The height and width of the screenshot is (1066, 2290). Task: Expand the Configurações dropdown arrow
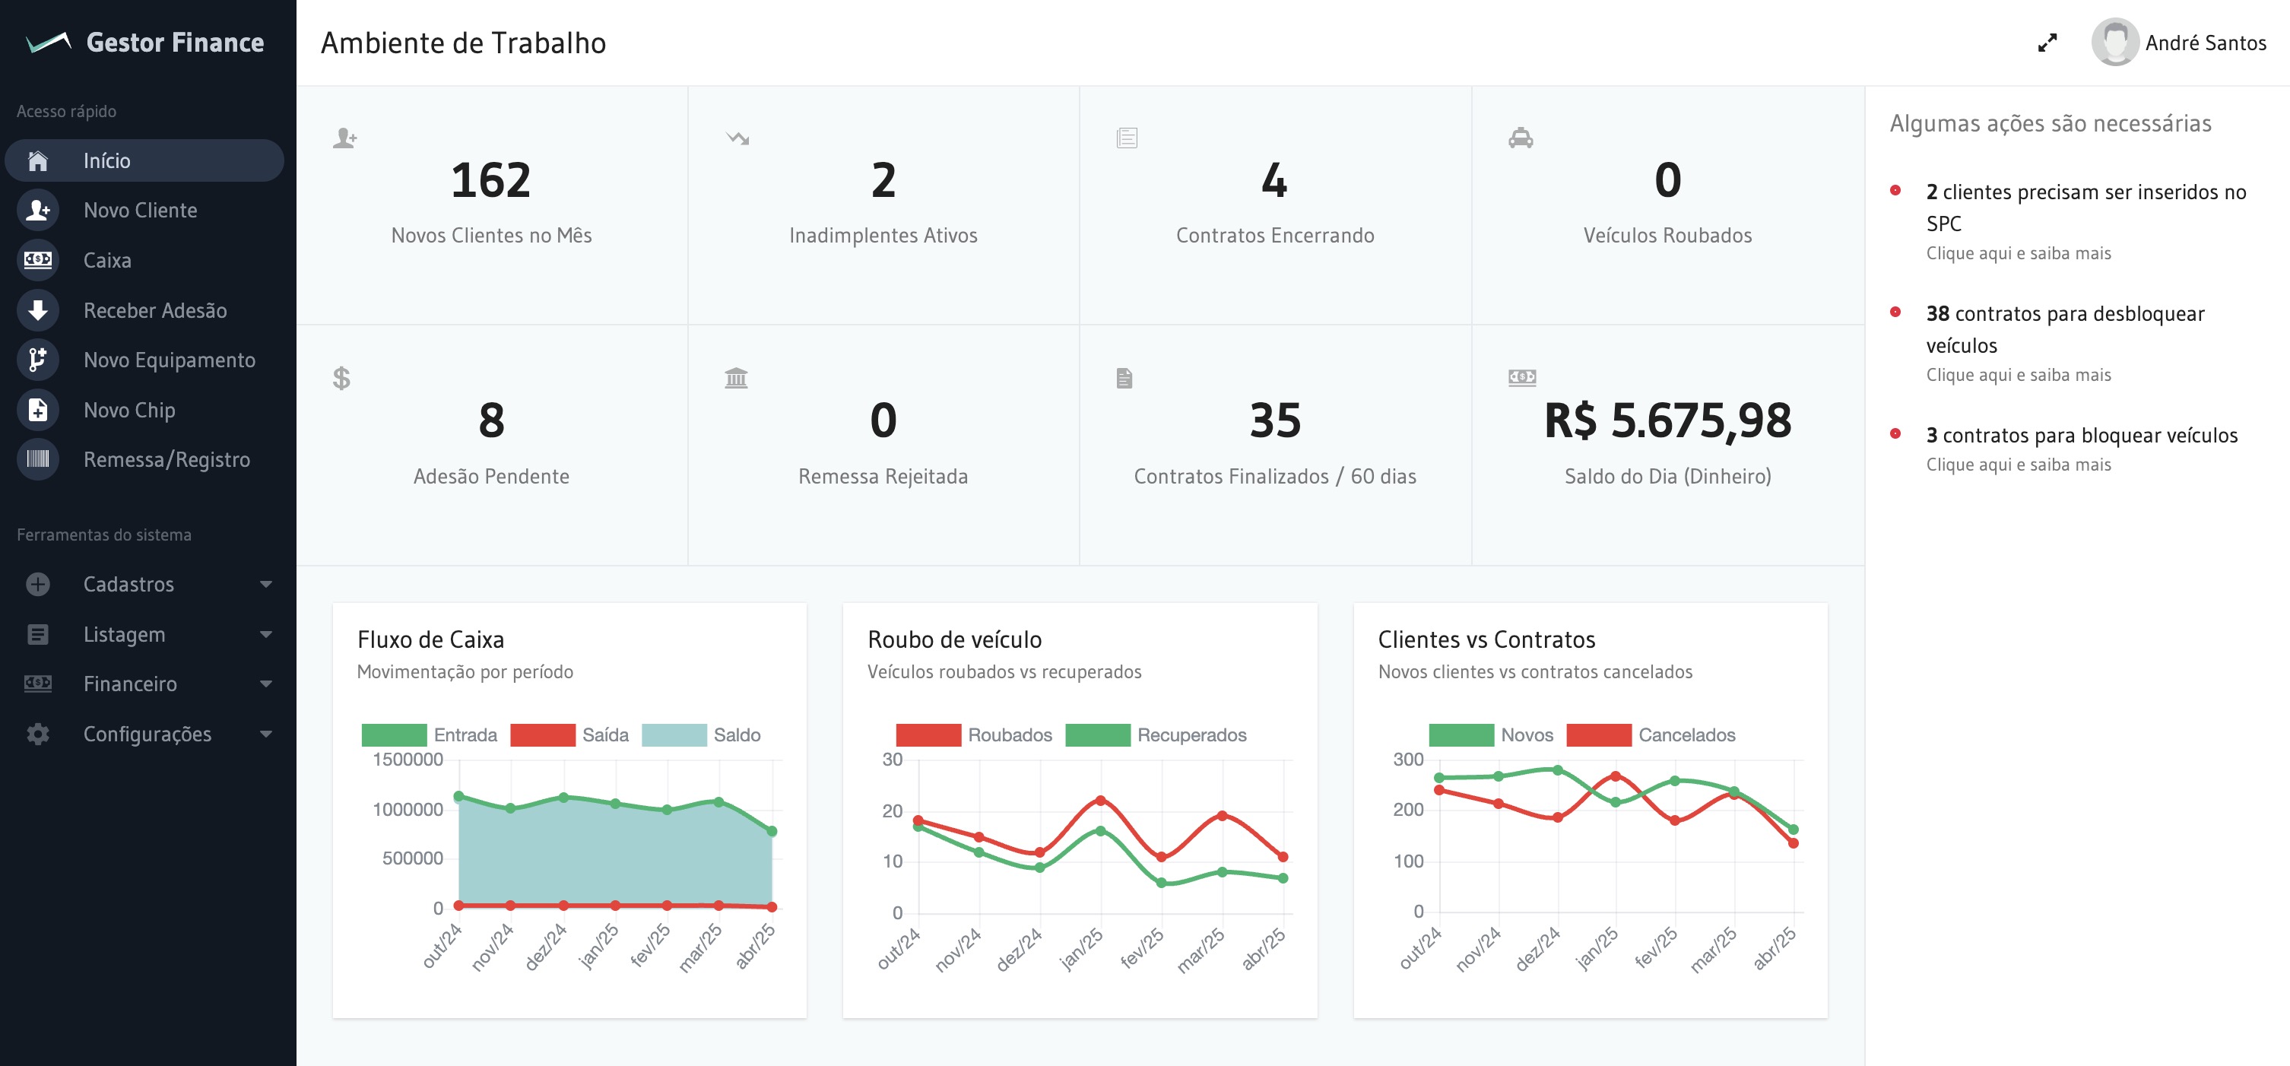pyautogui.click(x=266, y=734)
